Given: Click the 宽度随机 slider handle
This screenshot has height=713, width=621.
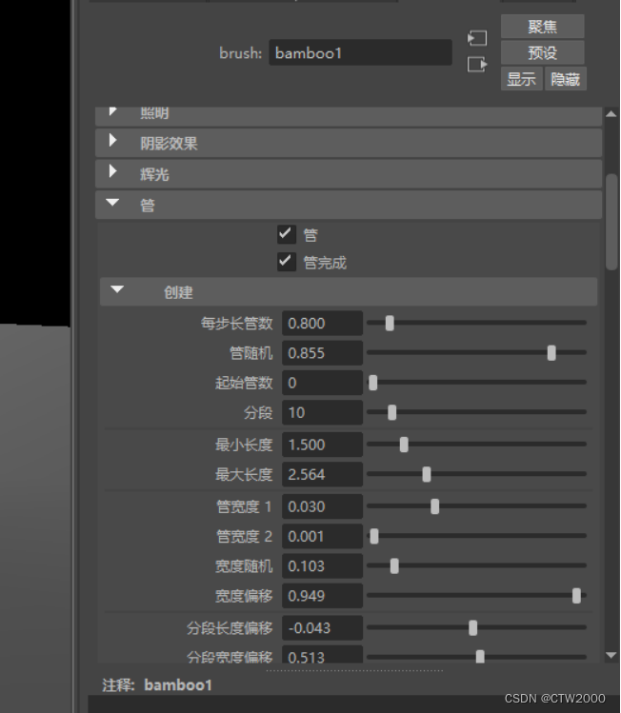Looking at the screenshot, I should 394,566.
